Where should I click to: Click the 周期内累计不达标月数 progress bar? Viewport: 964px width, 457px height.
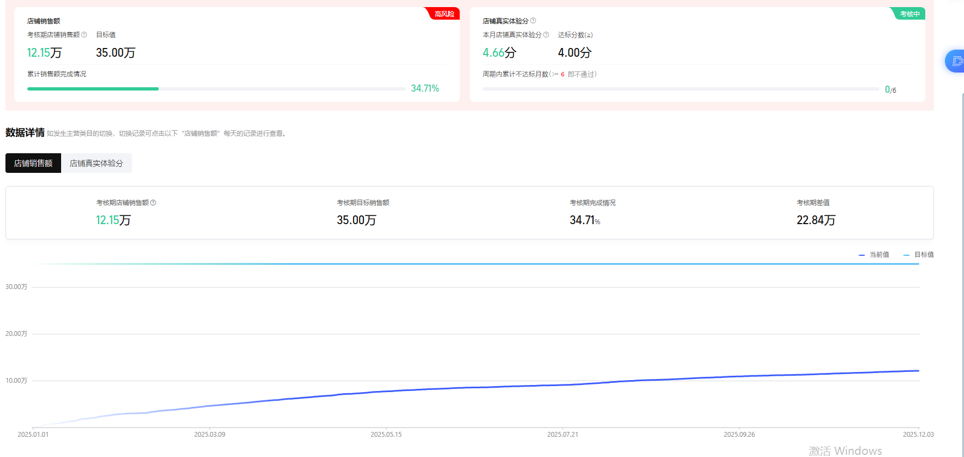(x=680, y=89)
